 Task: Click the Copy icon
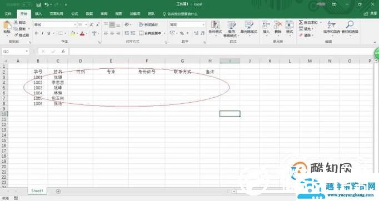16,29
